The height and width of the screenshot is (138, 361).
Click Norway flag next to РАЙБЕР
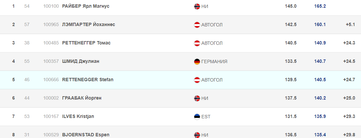tap(197, 6)
